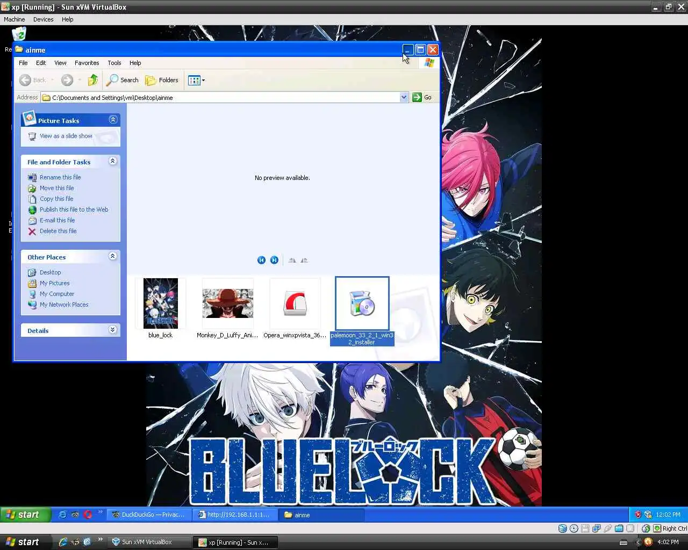Open the Edit menu

tap(41, 63)
